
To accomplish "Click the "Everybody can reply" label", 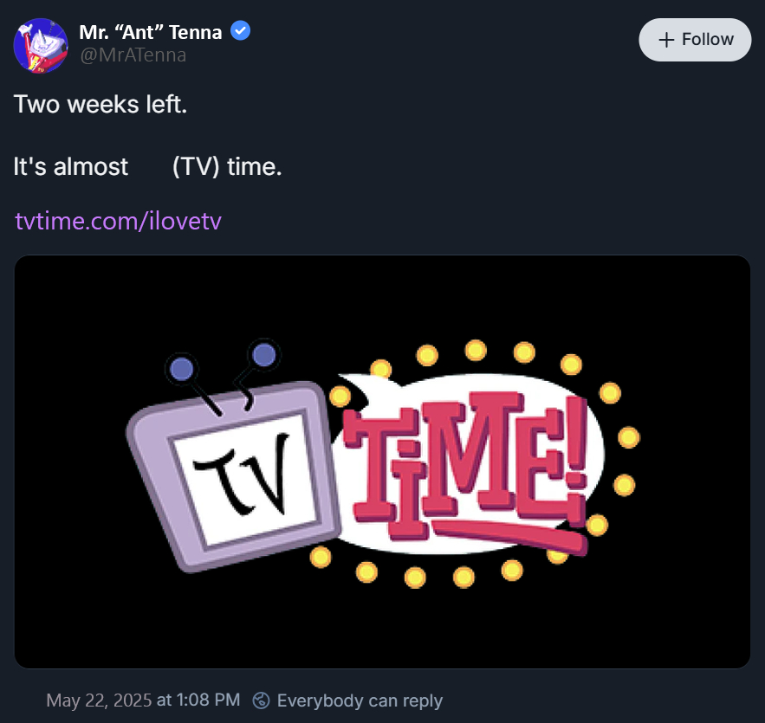I will point(360,700).
